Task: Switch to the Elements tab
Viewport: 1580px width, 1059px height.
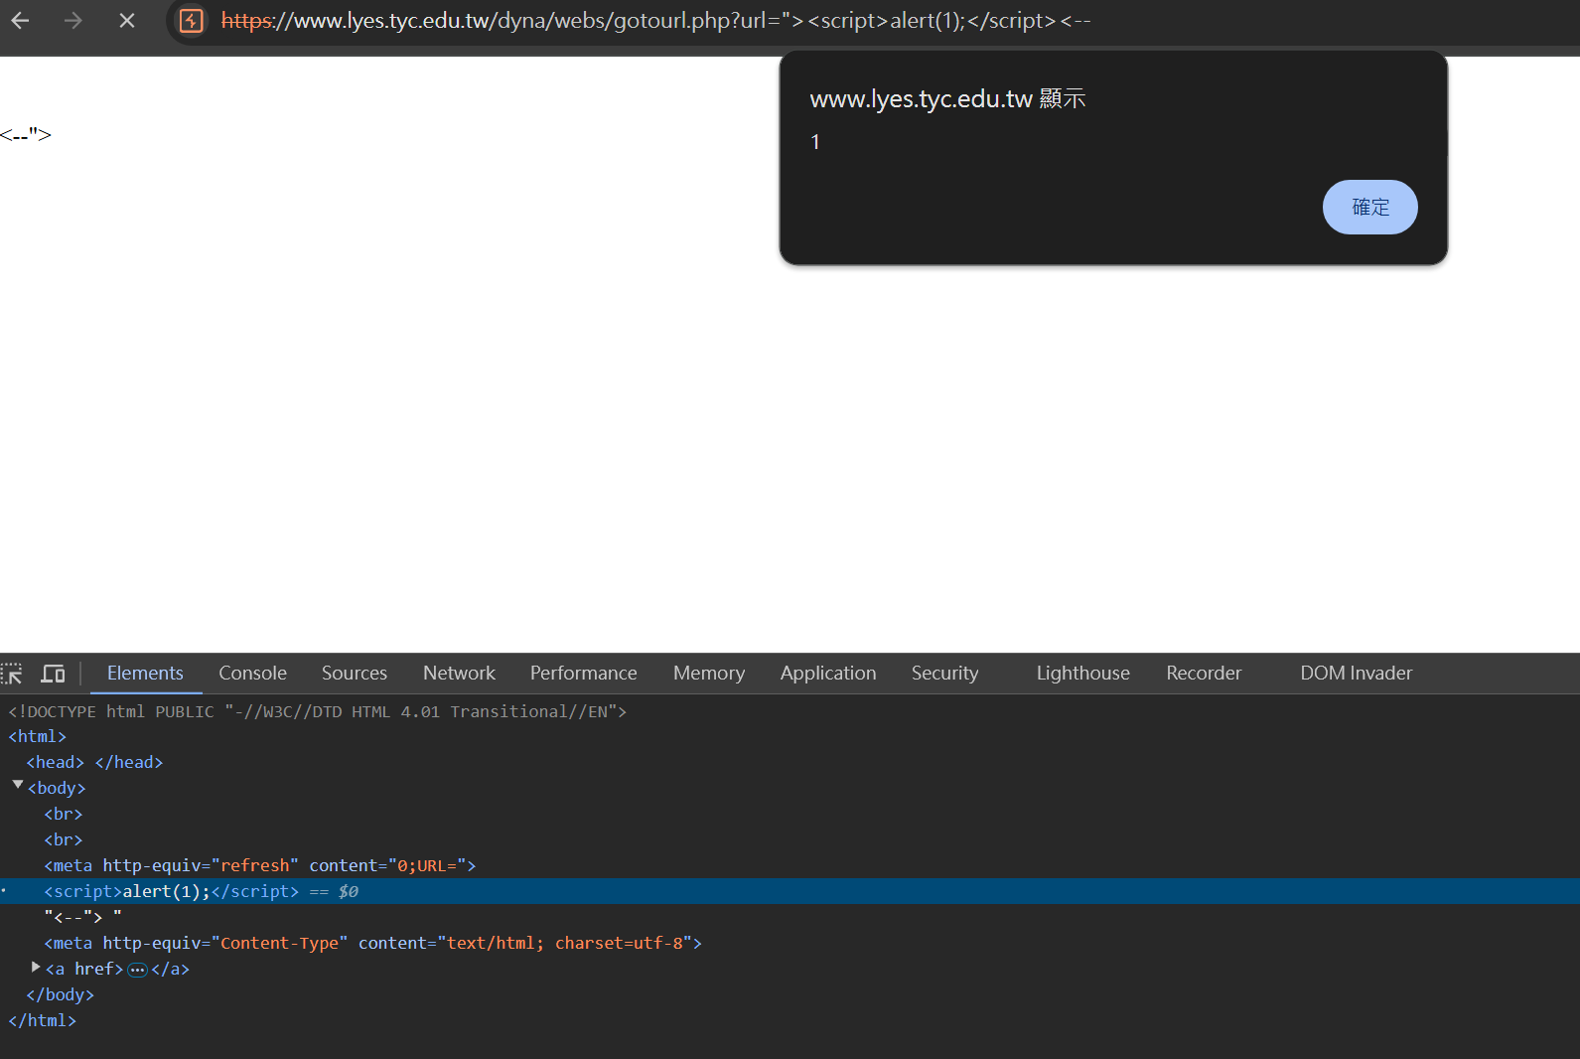Action: (145, 673)
